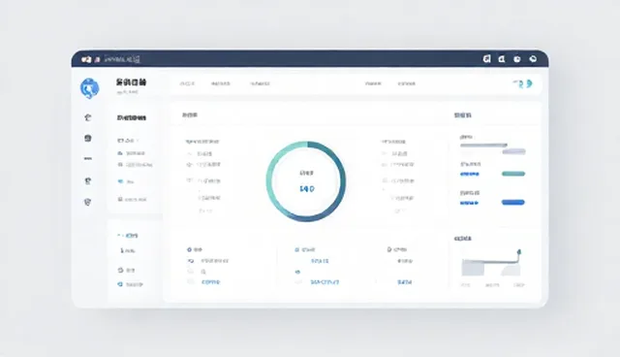
Task: Open the shield icon at the sidebar bottom
Action: pyautogui.click(x=88, y=202)
